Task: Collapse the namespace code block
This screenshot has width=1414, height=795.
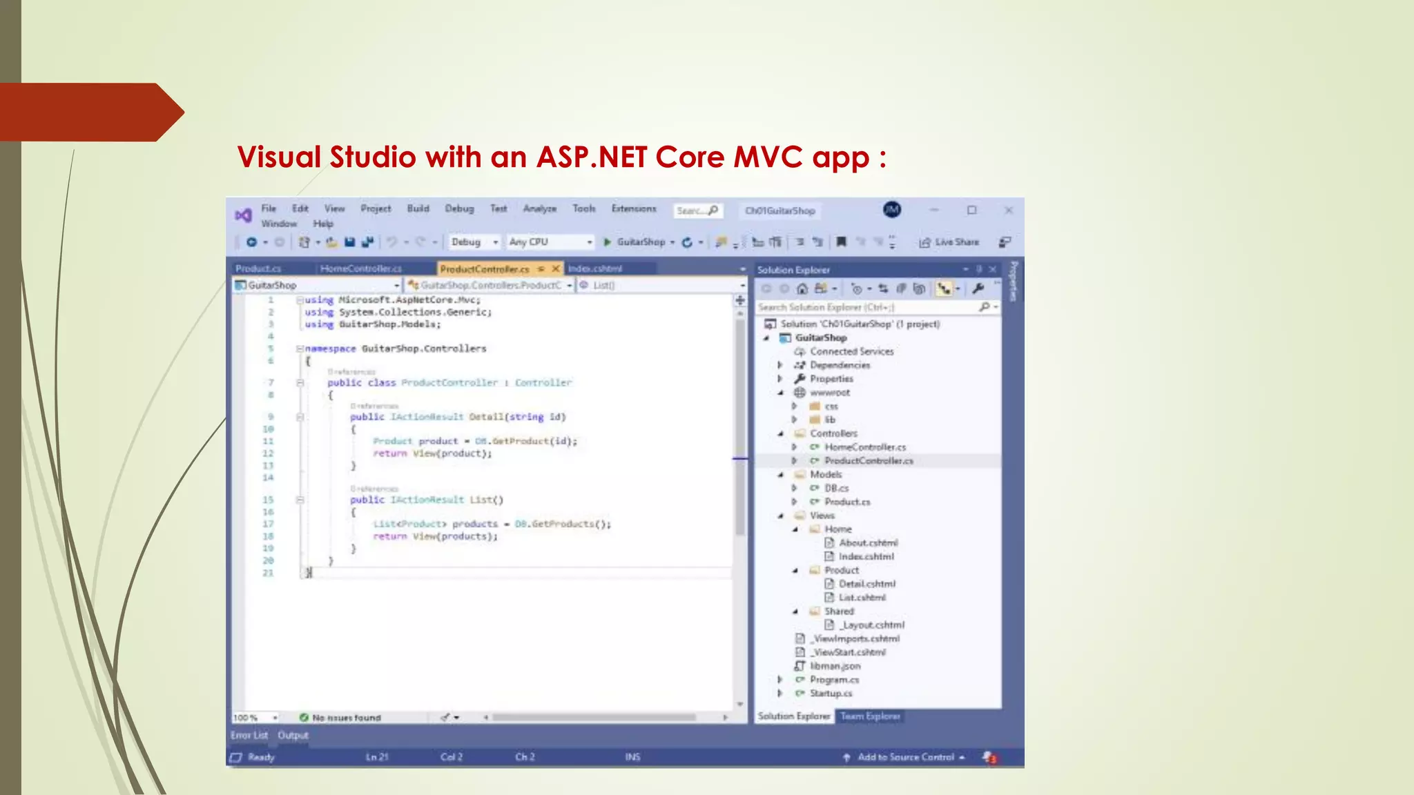Action: [300, 349]
